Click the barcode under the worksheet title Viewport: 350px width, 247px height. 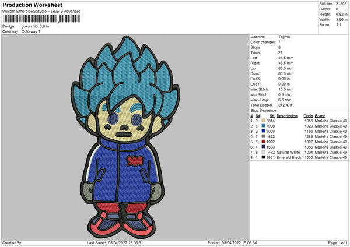(x=41, y=19)
